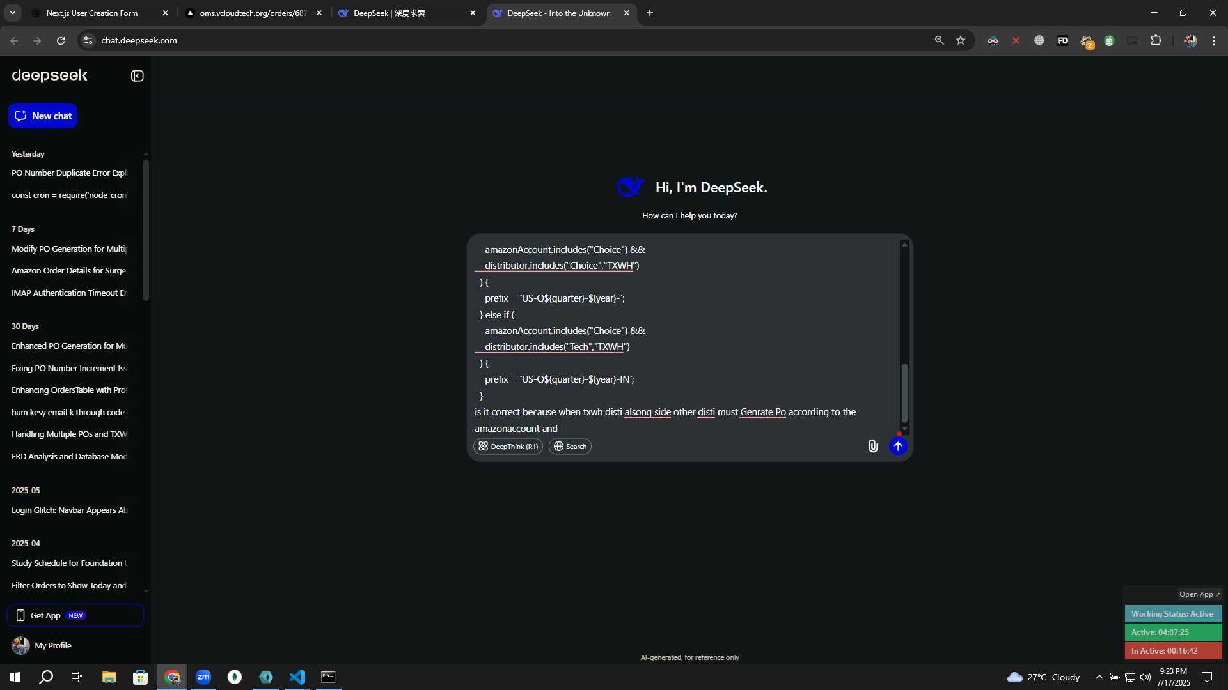Open the Extensions puzzle menu

pos(1156,40)
